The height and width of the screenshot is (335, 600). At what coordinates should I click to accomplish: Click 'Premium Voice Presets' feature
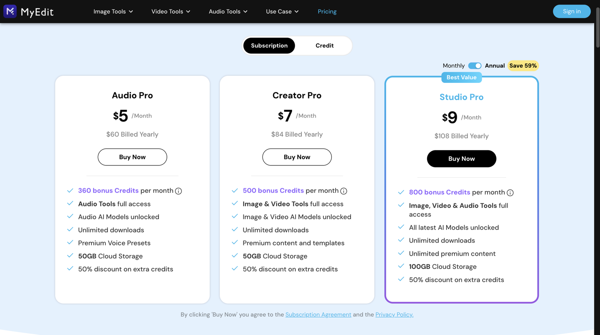coord(114,243)
